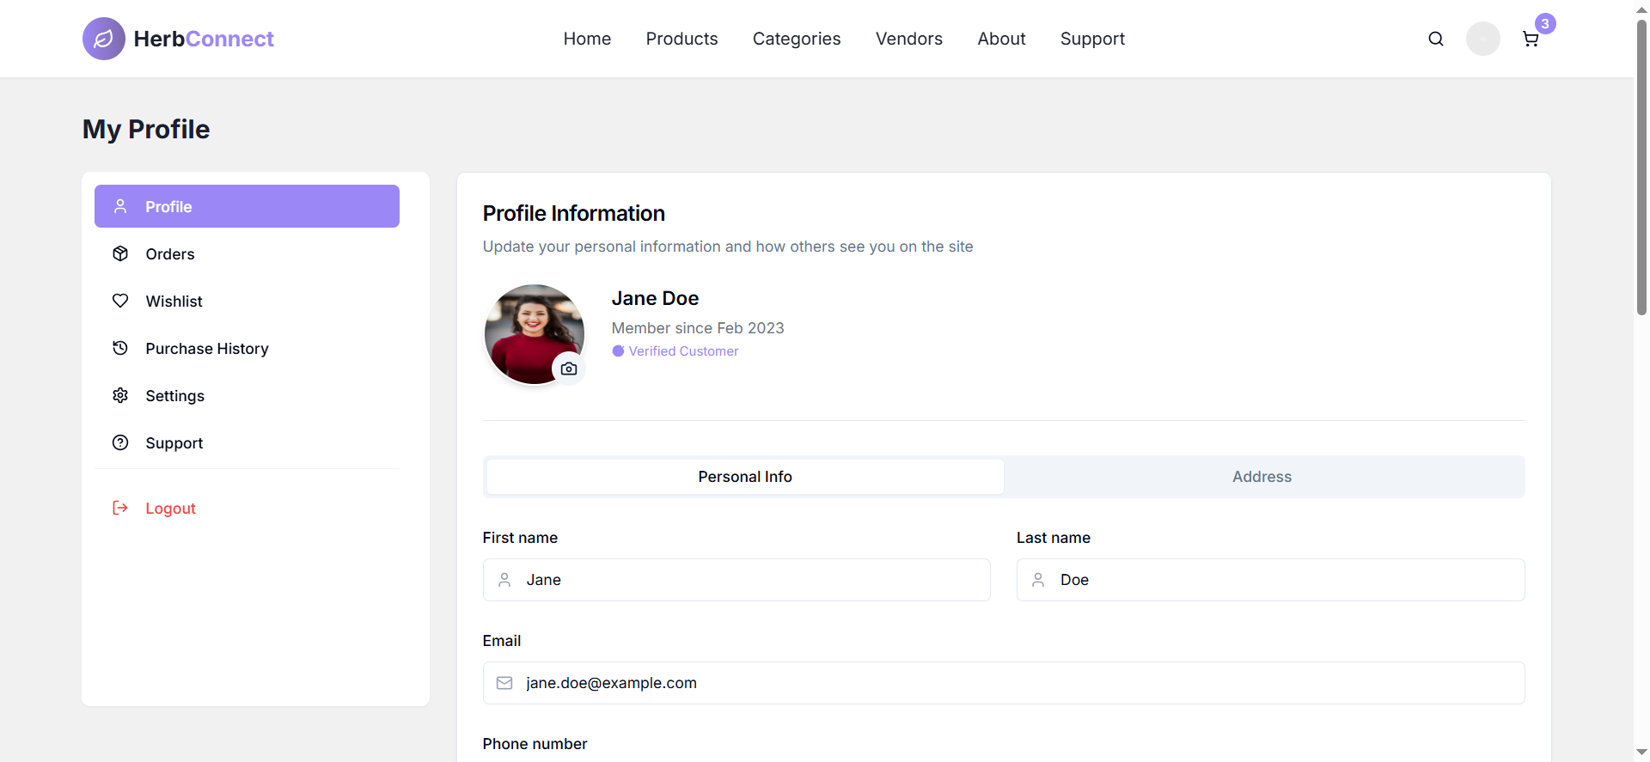Select the Personal Info tab
Screen dimensions: 1650x762
pos(745,477)
